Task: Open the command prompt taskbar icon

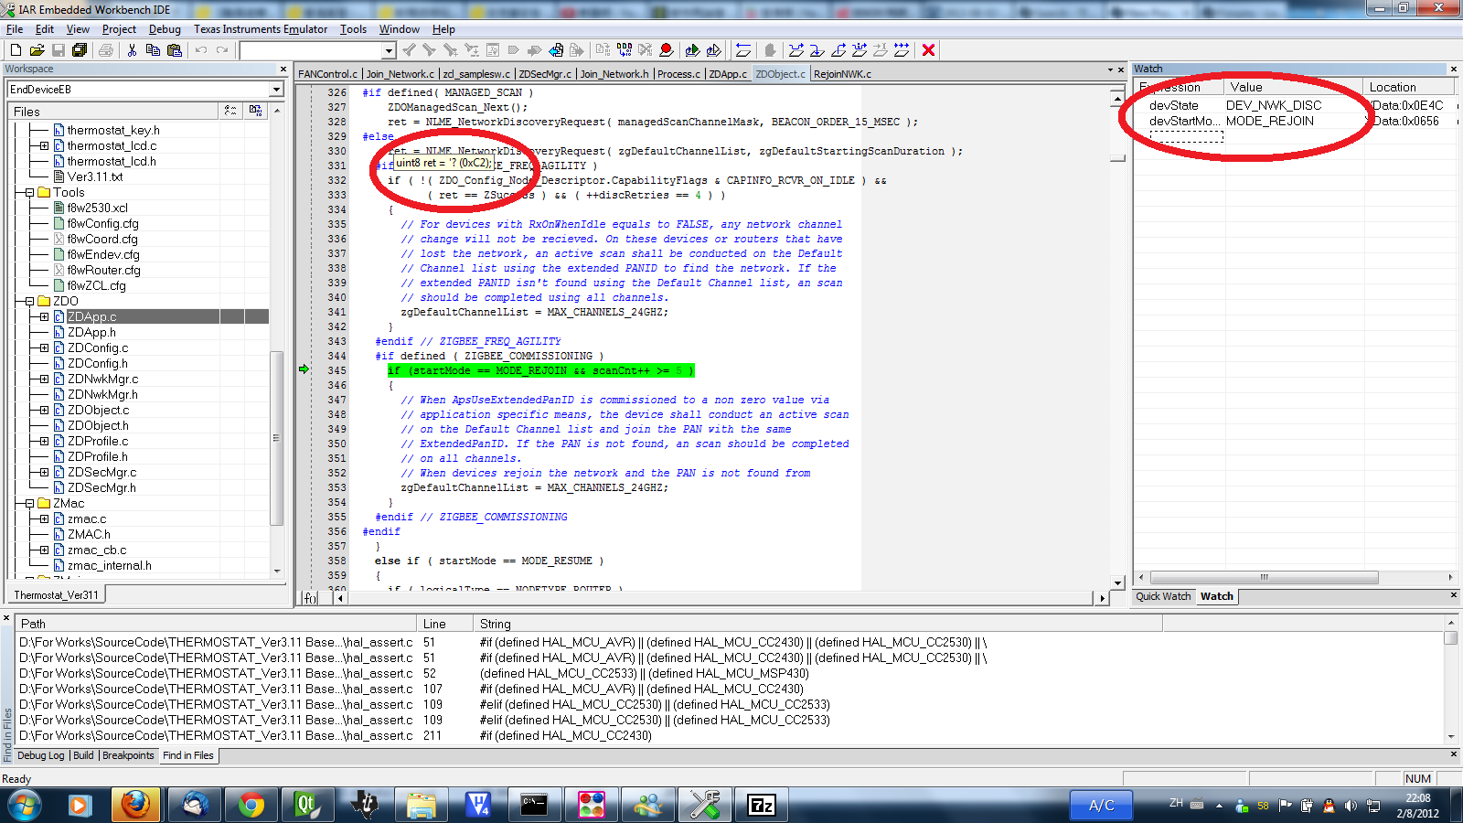Action: (x=534, y=805)
